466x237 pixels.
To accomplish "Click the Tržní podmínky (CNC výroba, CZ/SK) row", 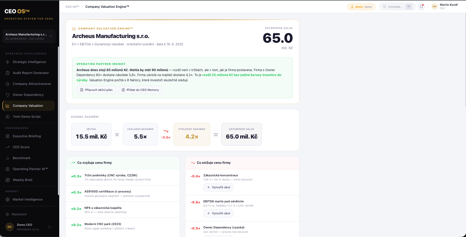I will coord(123,177).
